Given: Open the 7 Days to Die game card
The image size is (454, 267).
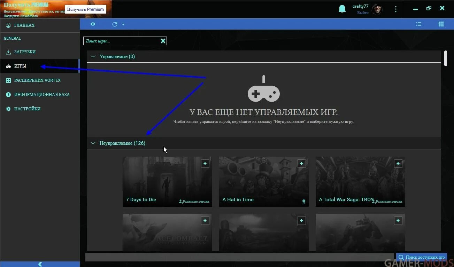Looking at the screenshot, I should pos(167,181).
